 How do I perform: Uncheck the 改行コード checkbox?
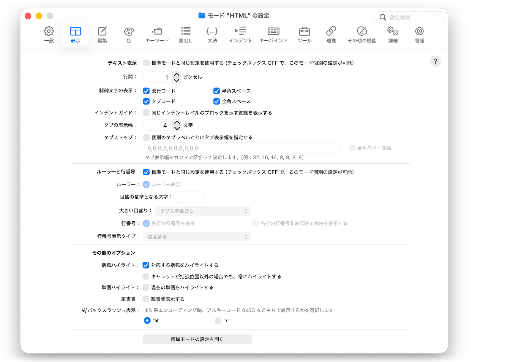coord(146,91)
